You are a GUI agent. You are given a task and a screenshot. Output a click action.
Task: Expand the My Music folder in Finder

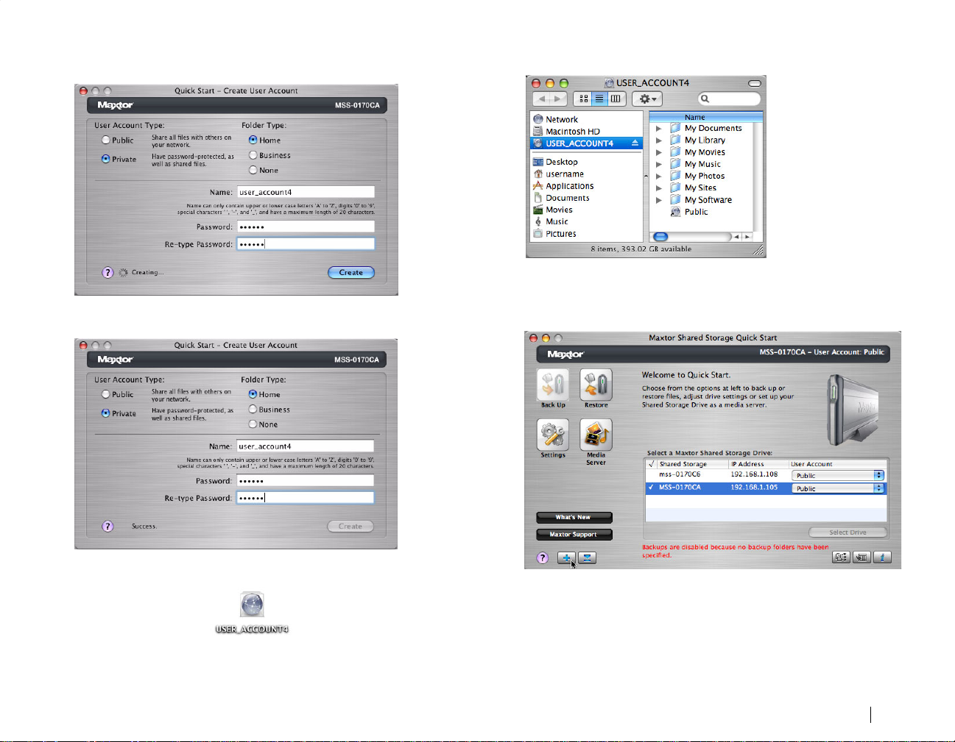coord(659,164)
